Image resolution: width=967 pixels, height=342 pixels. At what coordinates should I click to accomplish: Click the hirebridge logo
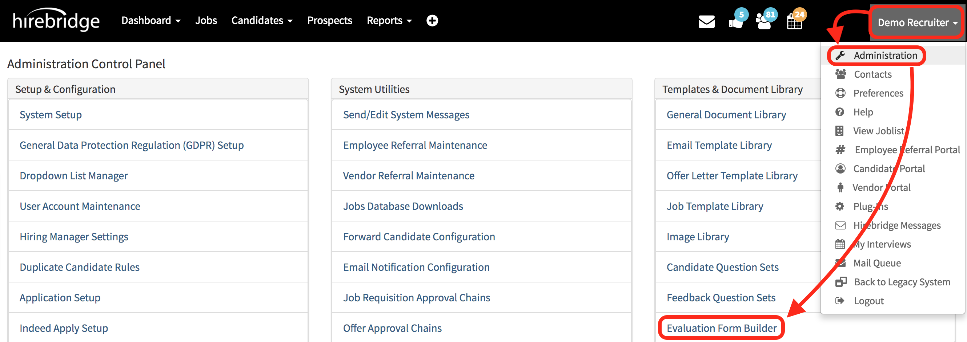point(56,21)
